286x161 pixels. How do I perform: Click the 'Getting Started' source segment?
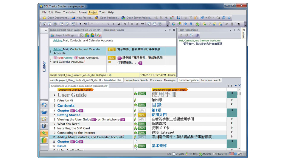(69, 115)
